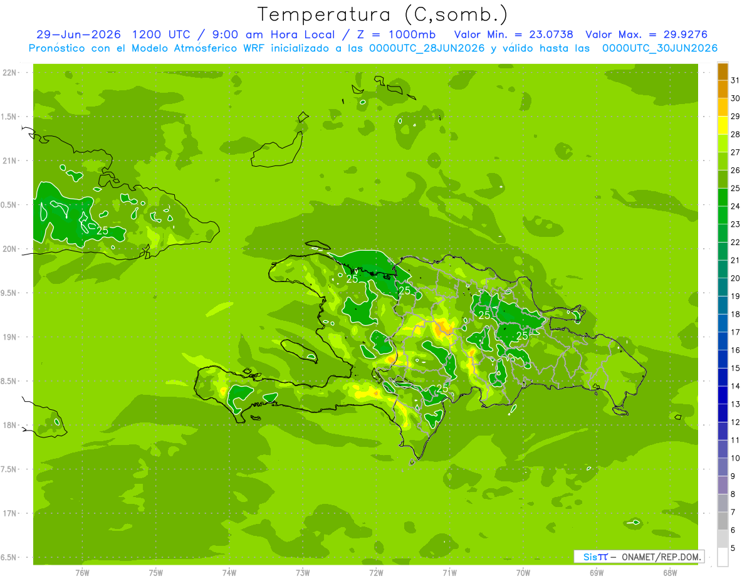The image size is (752, 581).
Task: Click the '1200 UTC' time label
Action: (x=161, y=34)
